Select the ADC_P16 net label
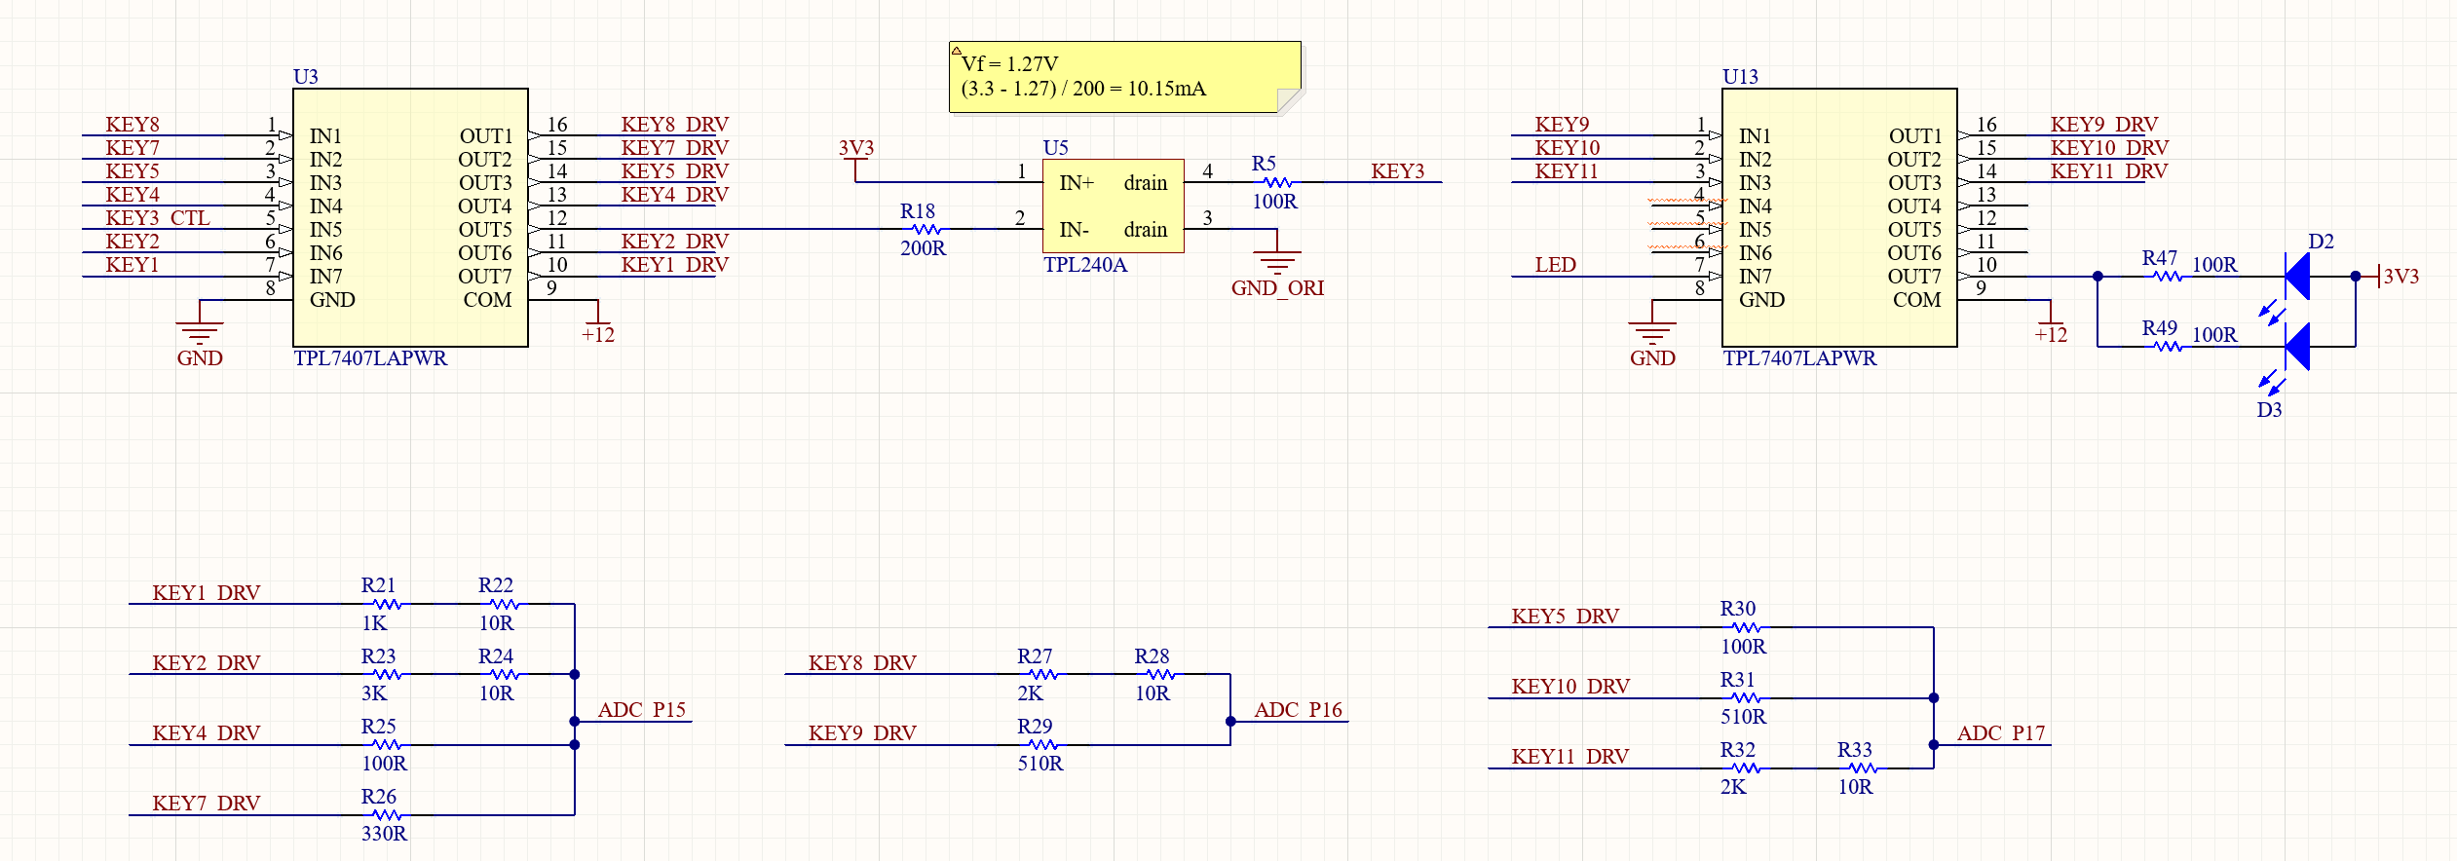 click(1298, 710)
